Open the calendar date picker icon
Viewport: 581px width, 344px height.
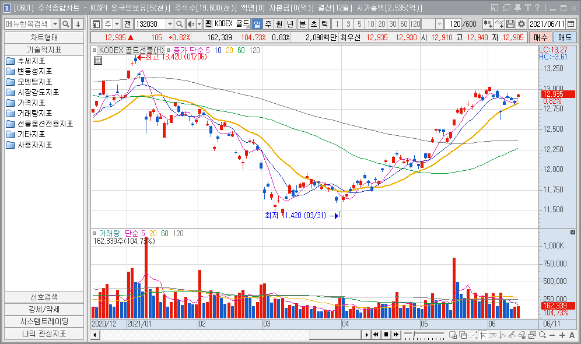[x=570, y=24]
